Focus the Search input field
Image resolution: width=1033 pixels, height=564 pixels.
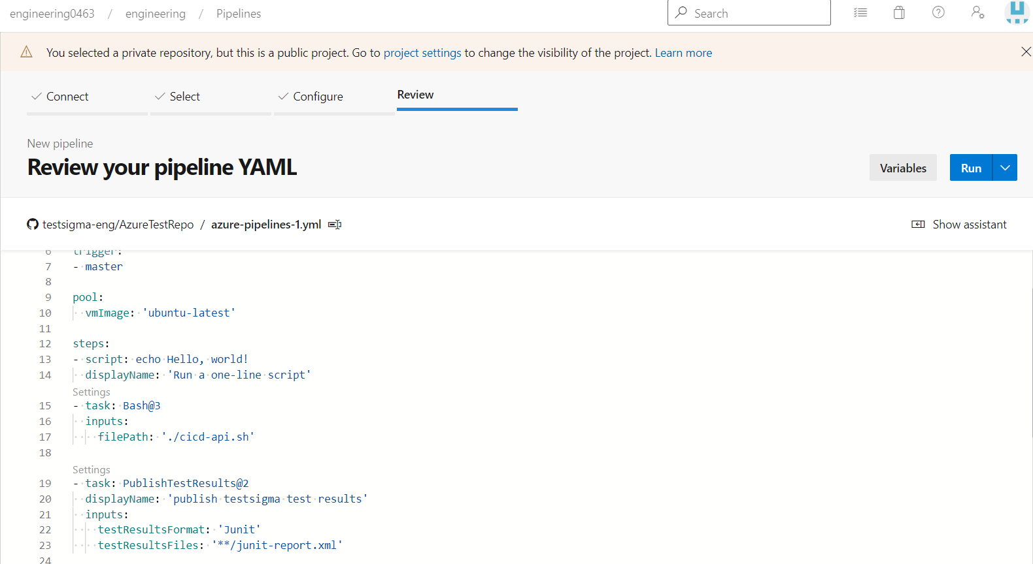point(749,12)
